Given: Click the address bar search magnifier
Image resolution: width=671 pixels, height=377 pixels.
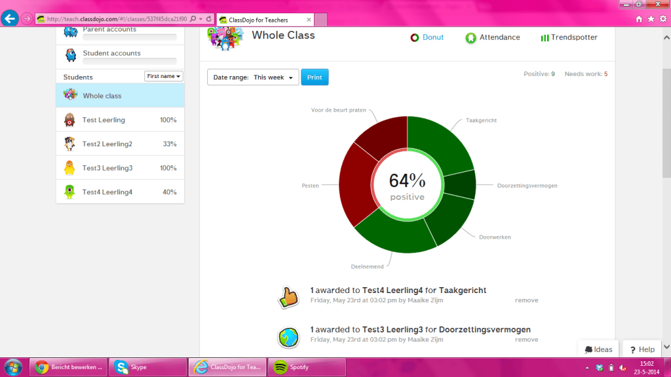Looking at the screenshot, I should 193,19.
